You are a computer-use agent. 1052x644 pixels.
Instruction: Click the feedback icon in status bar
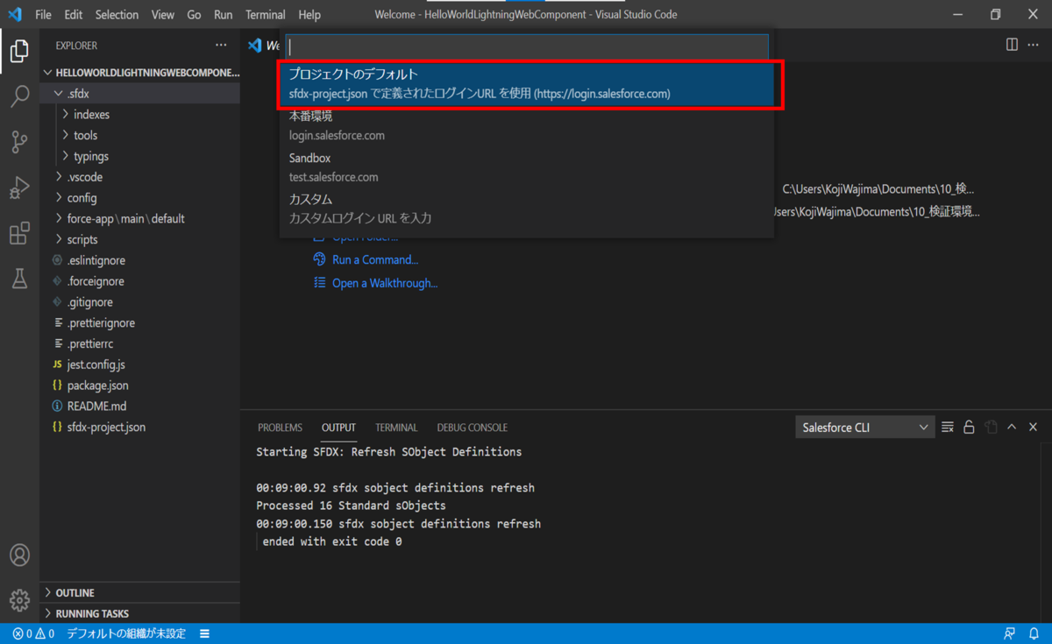pyautogui.click(x=1010, y=633)
